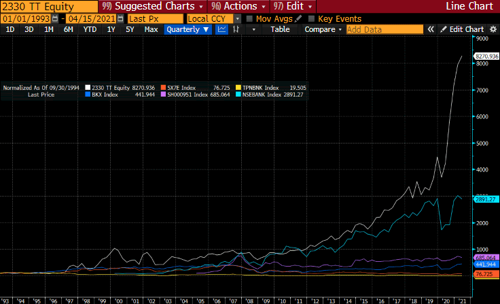Expand the Compare dropdown
Screen dimensions: 500x304
(x=323, y=29)
